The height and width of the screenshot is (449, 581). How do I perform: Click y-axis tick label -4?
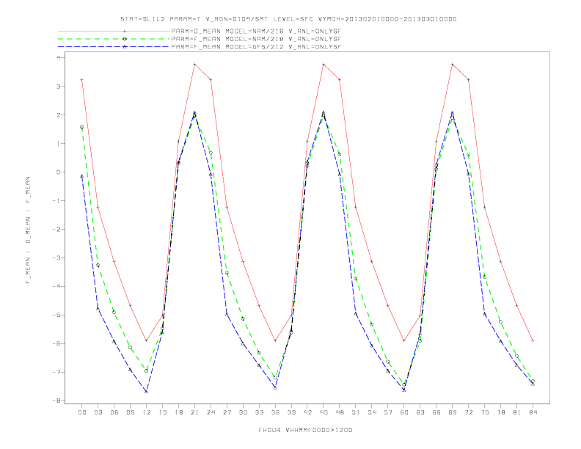click(56, 286)
